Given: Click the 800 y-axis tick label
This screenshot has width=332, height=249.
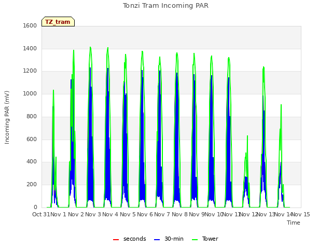Looking at the screenshot, I should 32,116.
